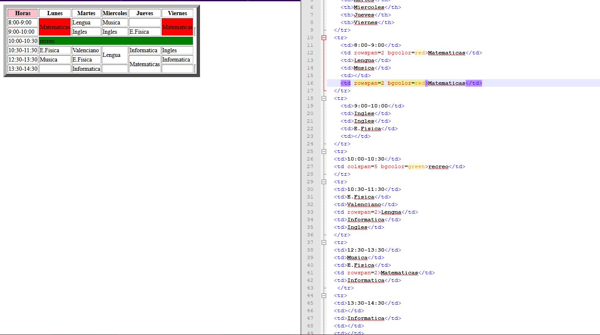Select the pink Horas header cell
Image resolution: width=600 pixels, height=335 pixels.
[x=23, y=13]
